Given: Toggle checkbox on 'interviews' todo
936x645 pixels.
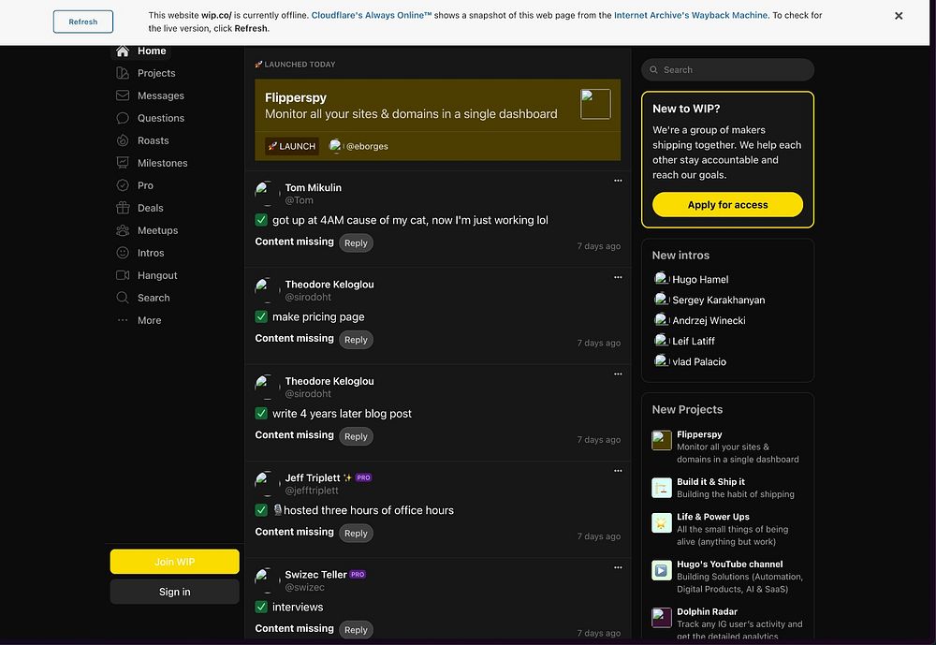Looking at the screenshot, I should click(261, 607).
